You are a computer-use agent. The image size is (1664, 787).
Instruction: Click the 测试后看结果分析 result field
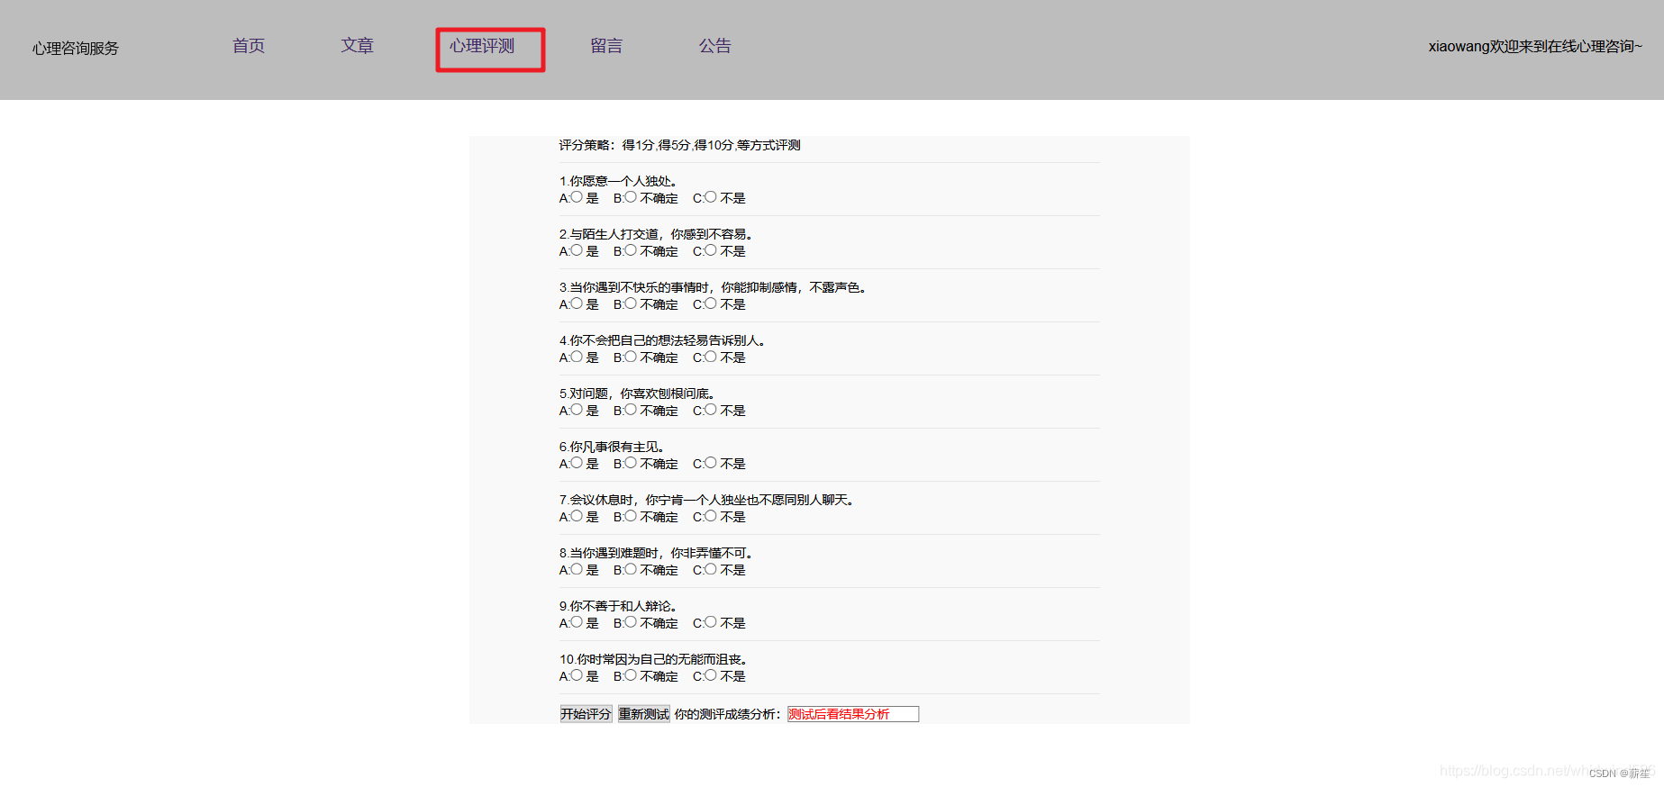pyautogui.click(x=853, y=714)
